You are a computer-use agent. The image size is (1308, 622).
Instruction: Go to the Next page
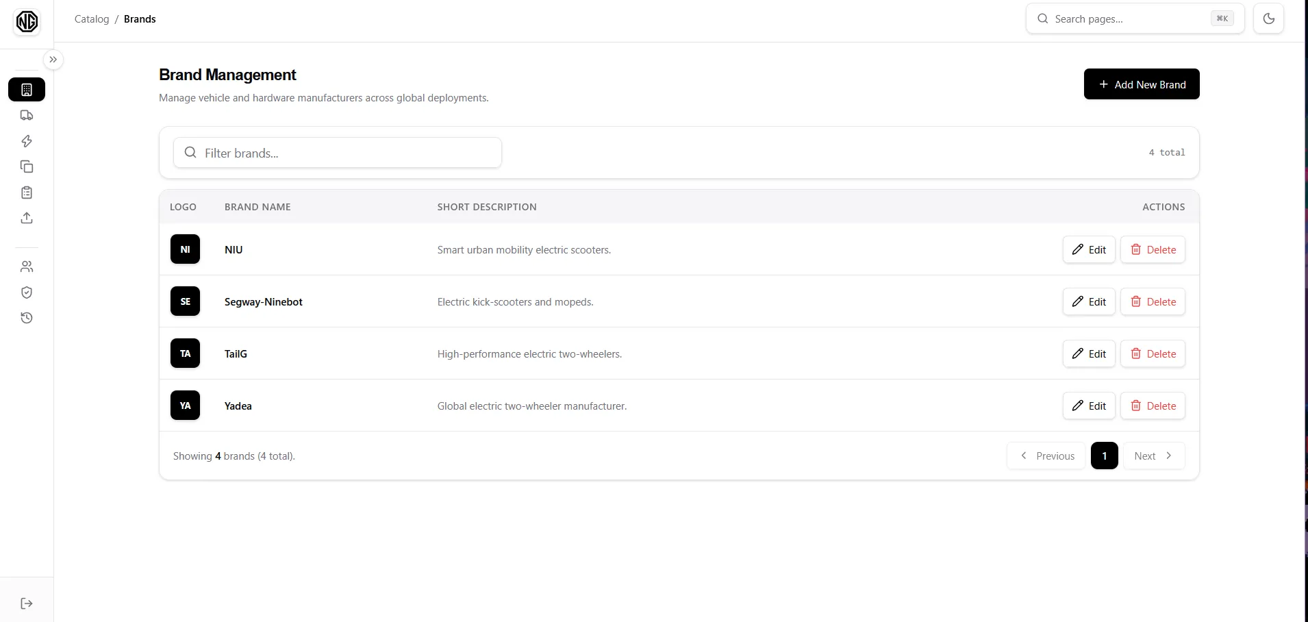click(1154, 456)
